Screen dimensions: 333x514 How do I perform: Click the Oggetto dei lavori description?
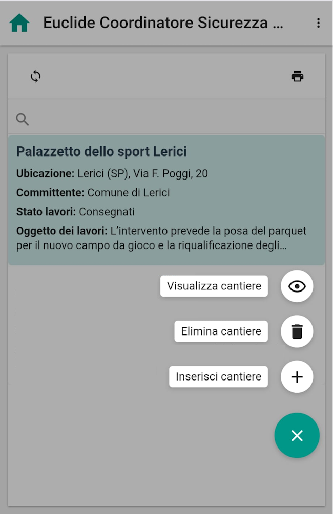tap(161, 238)
